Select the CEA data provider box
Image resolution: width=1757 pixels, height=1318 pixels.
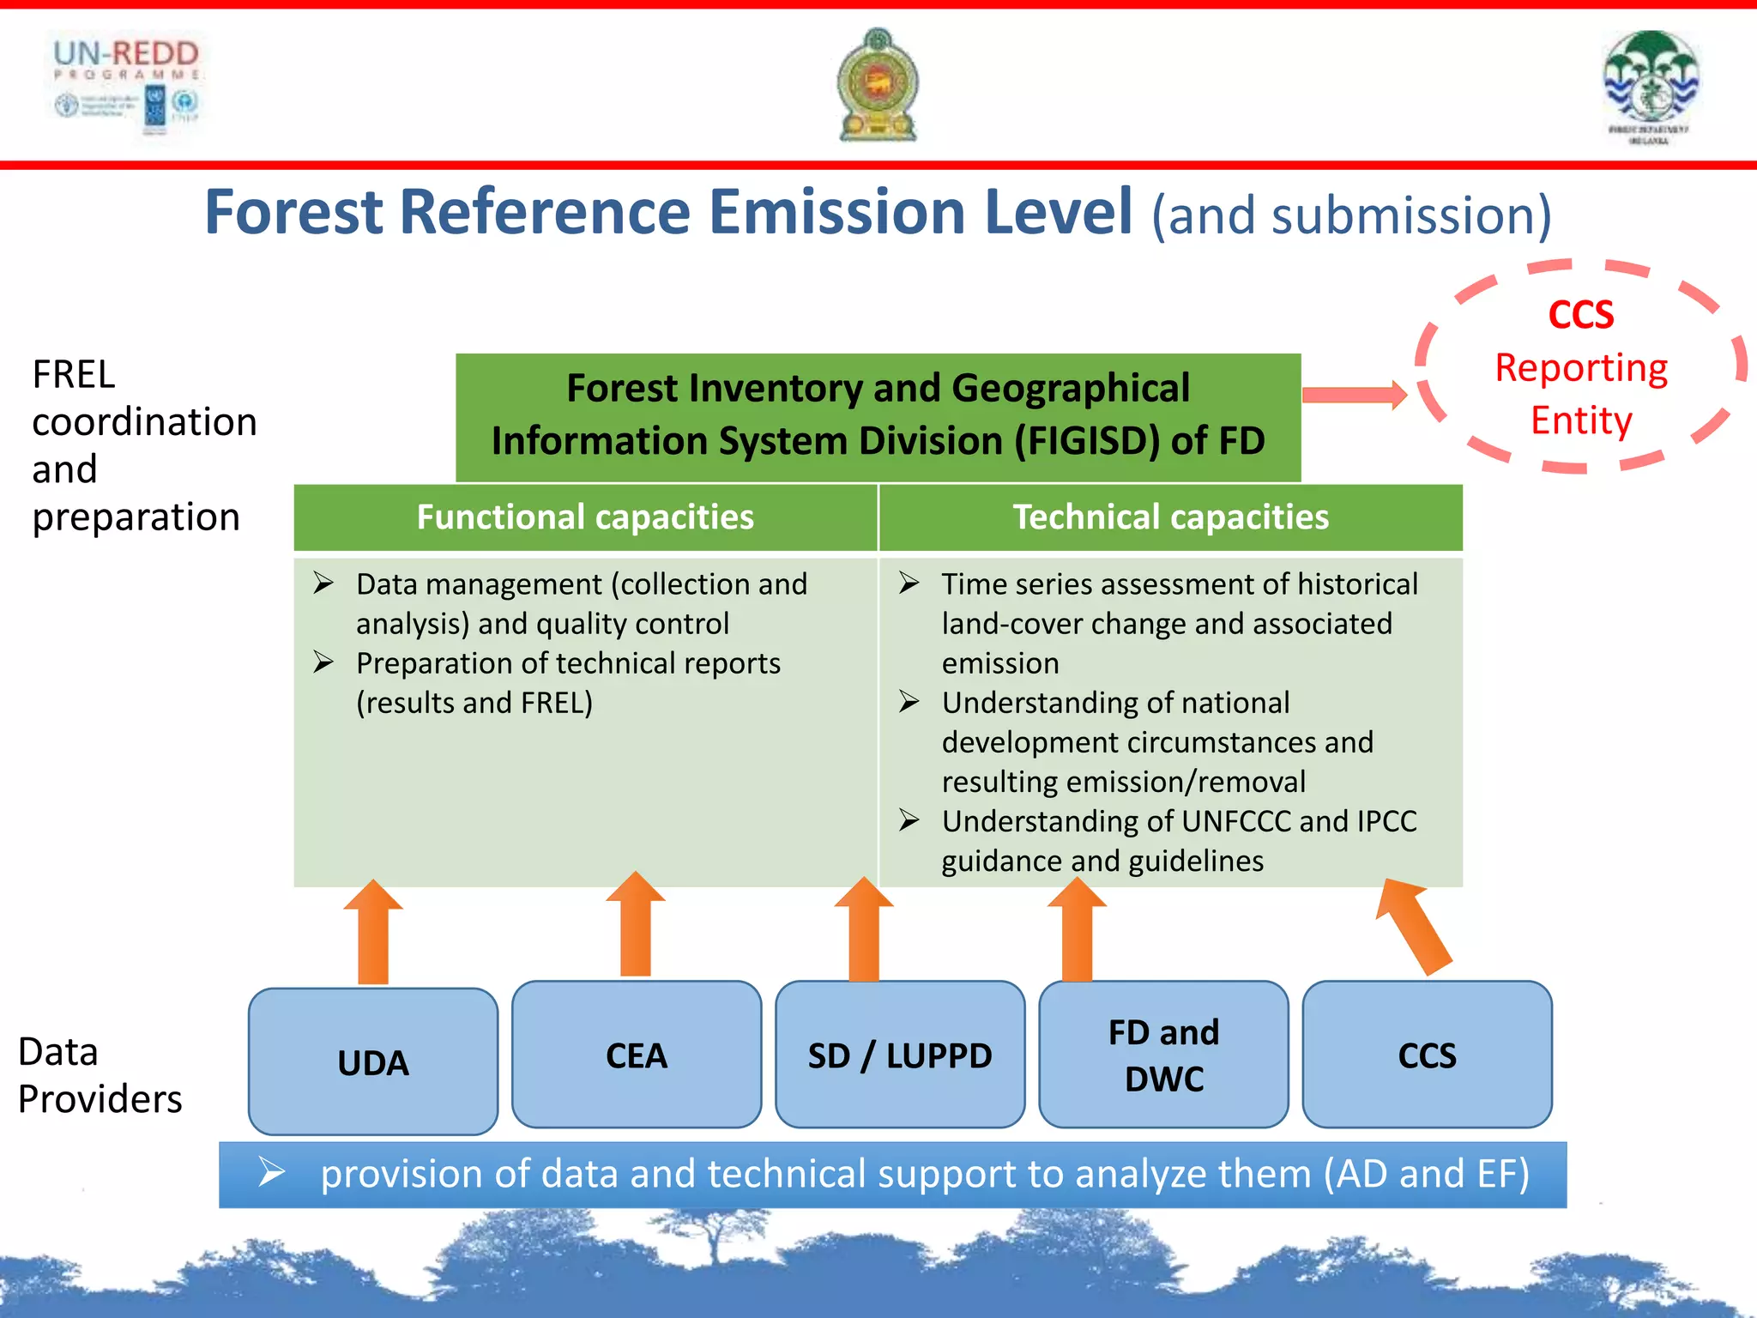pos(637,1055)
